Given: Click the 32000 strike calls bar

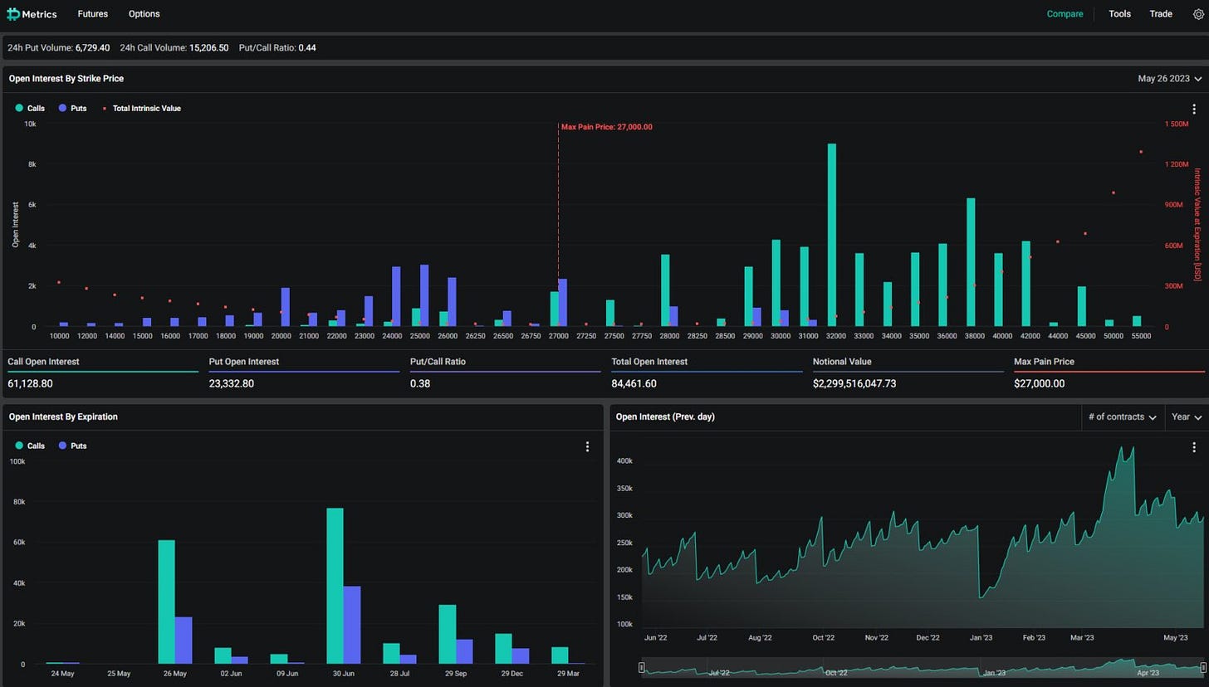Looking at the screenshot, I should point(832,235).
